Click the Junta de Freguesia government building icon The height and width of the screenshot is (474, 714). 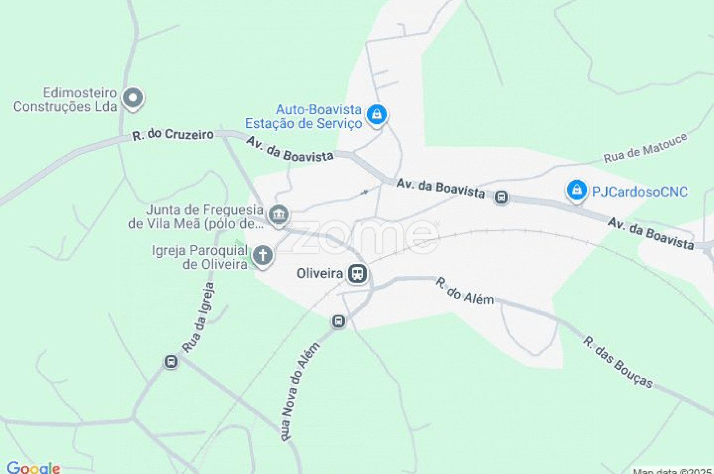pyautogui.click(x=278, y=216)
